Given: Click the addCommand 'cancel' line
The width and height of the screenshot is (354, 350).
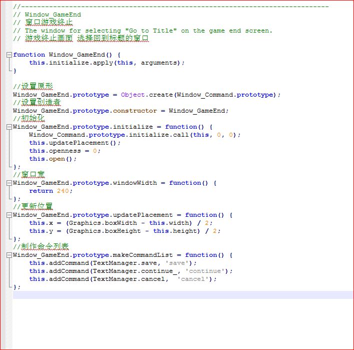Looking at the screenshot, I should 123,279.
